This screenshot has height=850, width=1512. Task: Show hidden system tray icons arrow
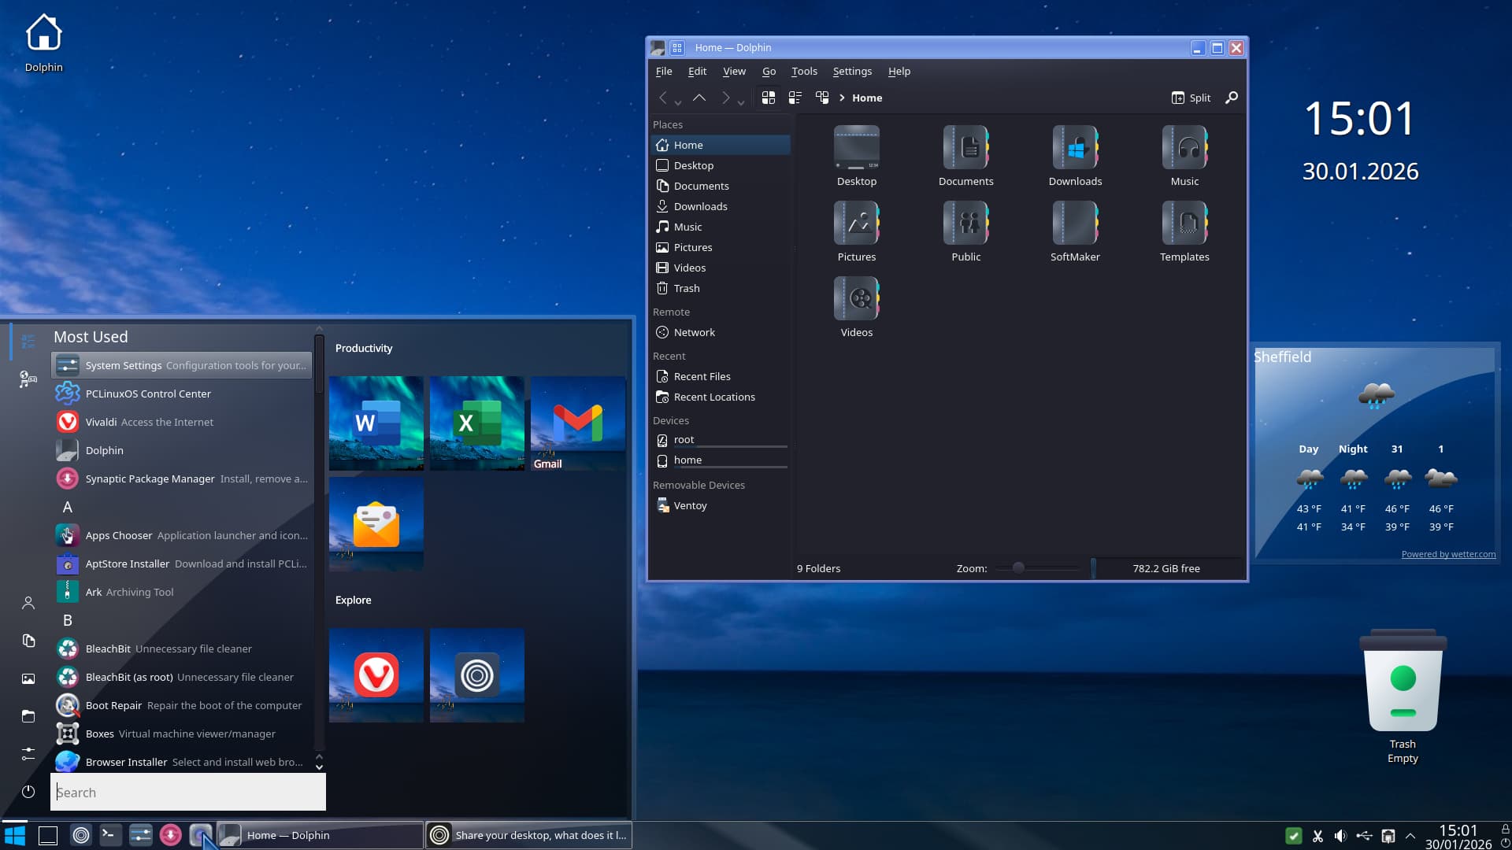pyautogui.click(x=1410, y=836)
